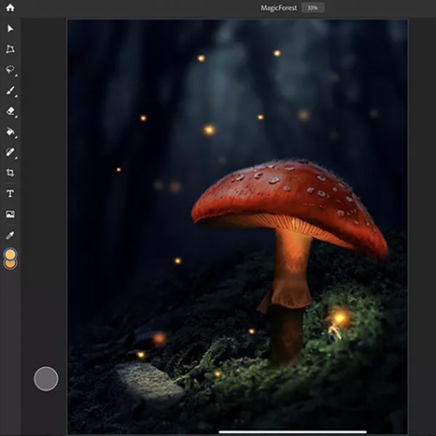Activate the Brush tool
This screenshot has width=436, height=436.
tap(10, 91)
